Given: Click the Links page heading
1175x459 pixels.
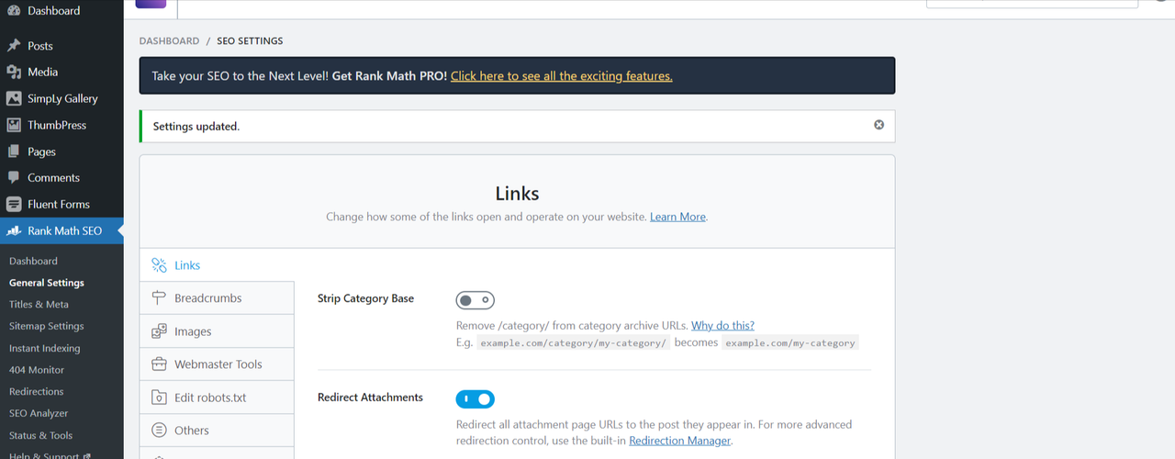Looking at the screenshot, I should tap(517, 194).
